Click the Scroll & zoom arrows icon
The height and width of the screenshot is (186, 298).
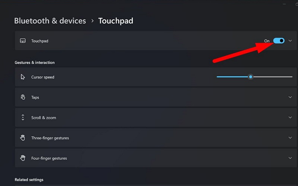point(23,118)
